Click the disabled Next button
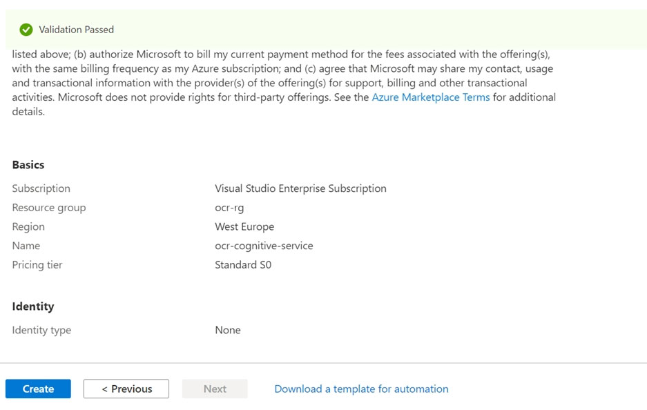 click(x=214, y=389)
